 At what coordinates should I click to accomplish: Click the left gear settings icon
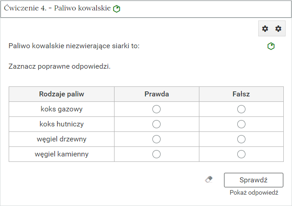(x=265, y=29)
